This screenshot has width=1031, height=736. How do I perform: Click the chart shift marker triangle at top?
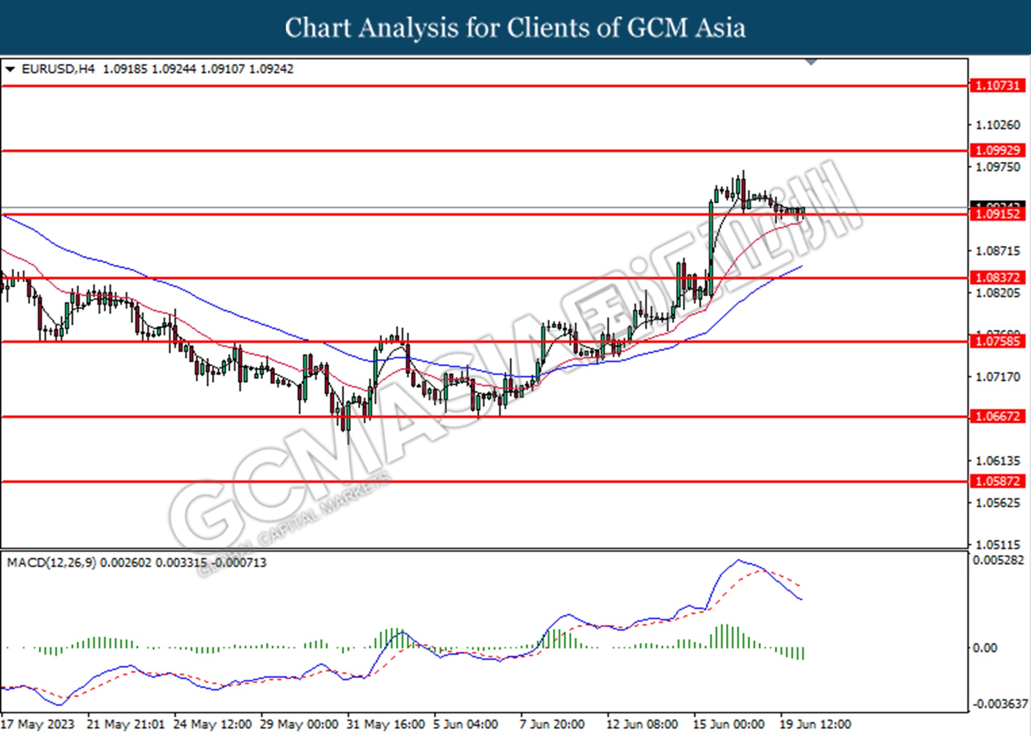(811, 62)
